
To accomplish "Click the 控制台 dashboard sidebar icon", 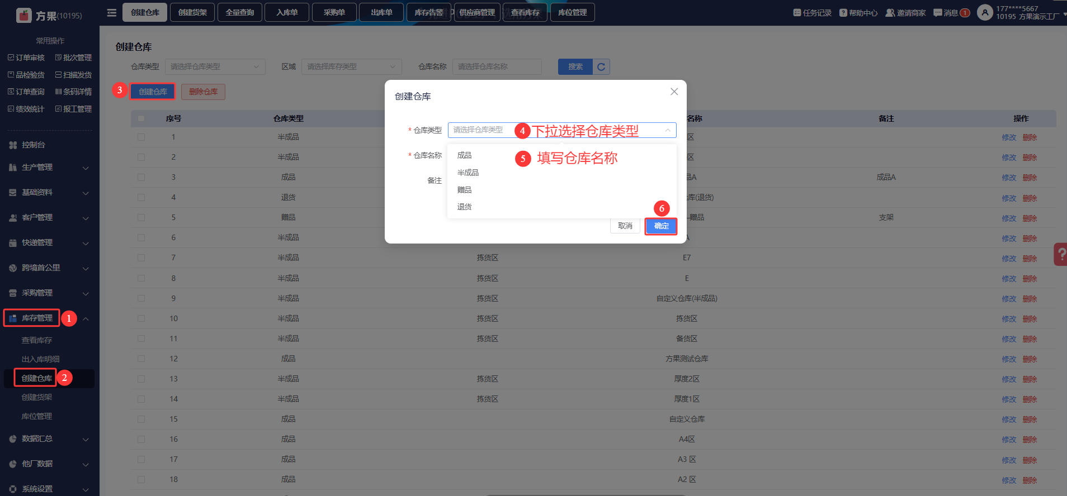I will pos(13,145).
